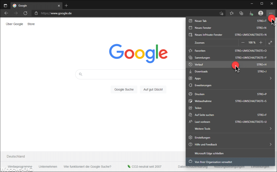Select Laut vorlesen entry
The width and height of the screenshot is (277, 172).
(x=230, y=122)
